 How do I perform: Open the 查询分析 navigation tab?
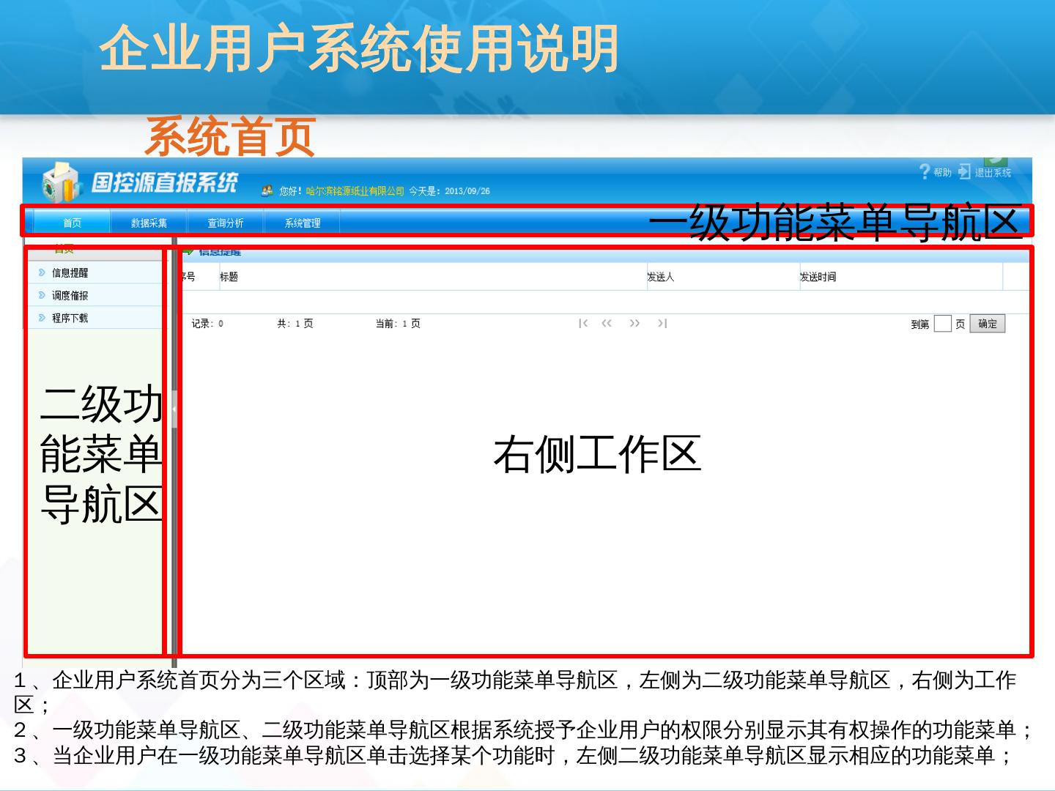pos(225,223)
